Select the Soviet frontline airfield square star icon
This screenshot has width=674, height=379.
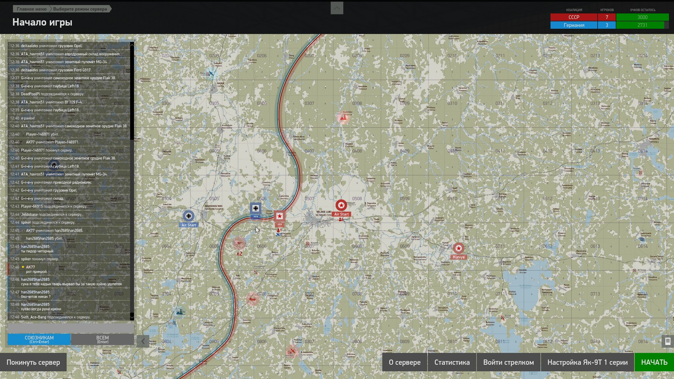pyautogui.click(x=279, y=216)
